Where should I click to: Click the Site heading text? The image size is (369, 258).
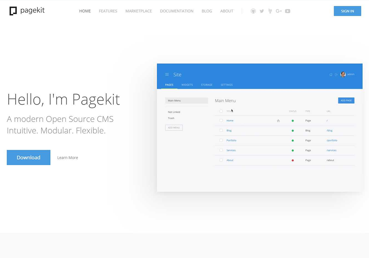[177, 74]
